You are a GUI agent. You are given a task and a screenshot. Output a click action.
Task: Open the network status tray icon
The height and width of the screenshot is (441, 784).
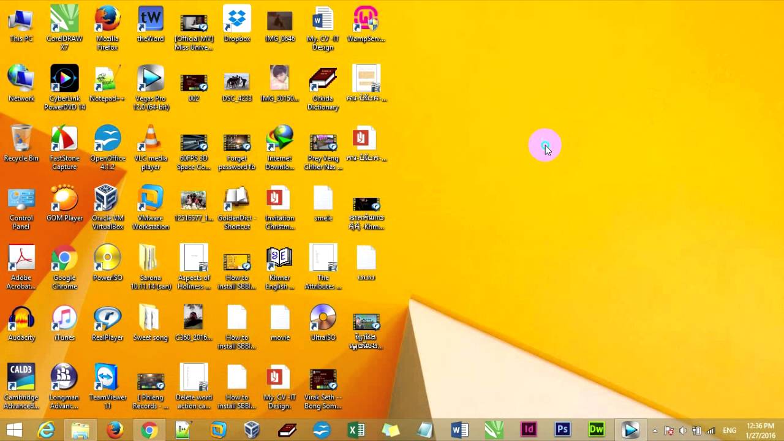(x=710, y=431)
